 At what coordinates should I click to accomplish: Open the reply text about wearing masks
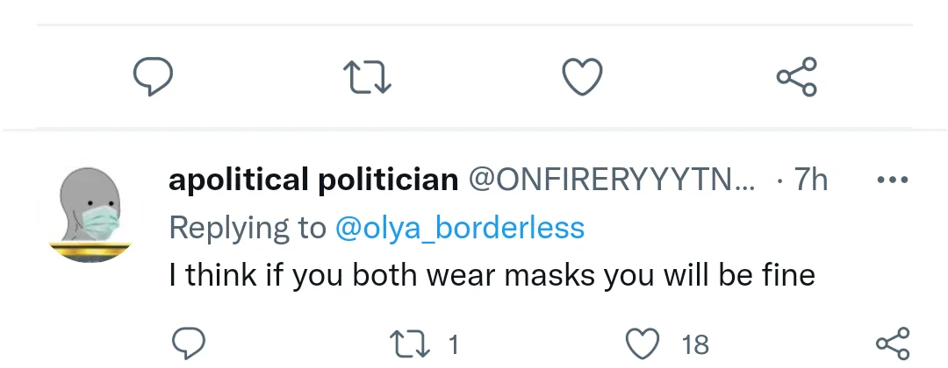[492, 276]
